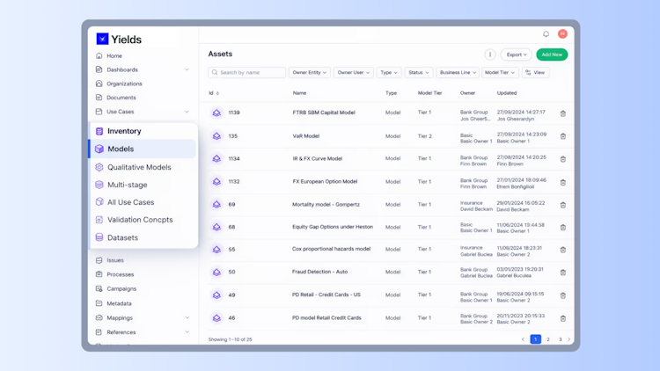Select Models in the Inventory menu

point(143,149)
